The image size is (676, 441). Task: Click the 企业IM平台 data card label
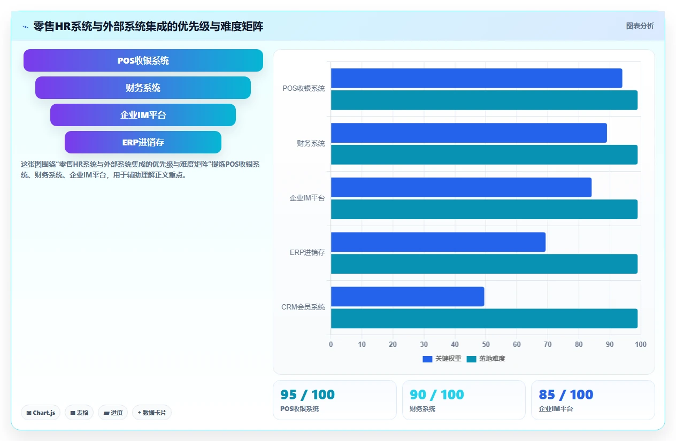(x=556, y=409)
